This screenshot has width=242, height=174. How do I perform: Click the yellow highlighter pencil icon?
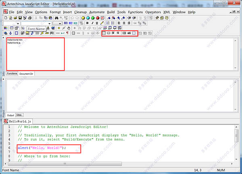coord(102,23)
